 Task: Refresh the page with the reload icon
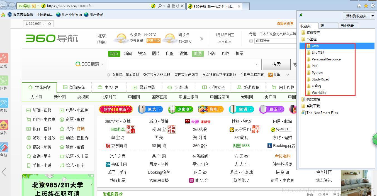[x=178, y=6]
